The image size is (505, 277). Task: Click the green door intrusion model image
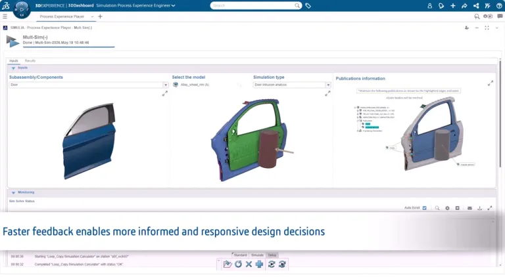[x=252, y=140]
